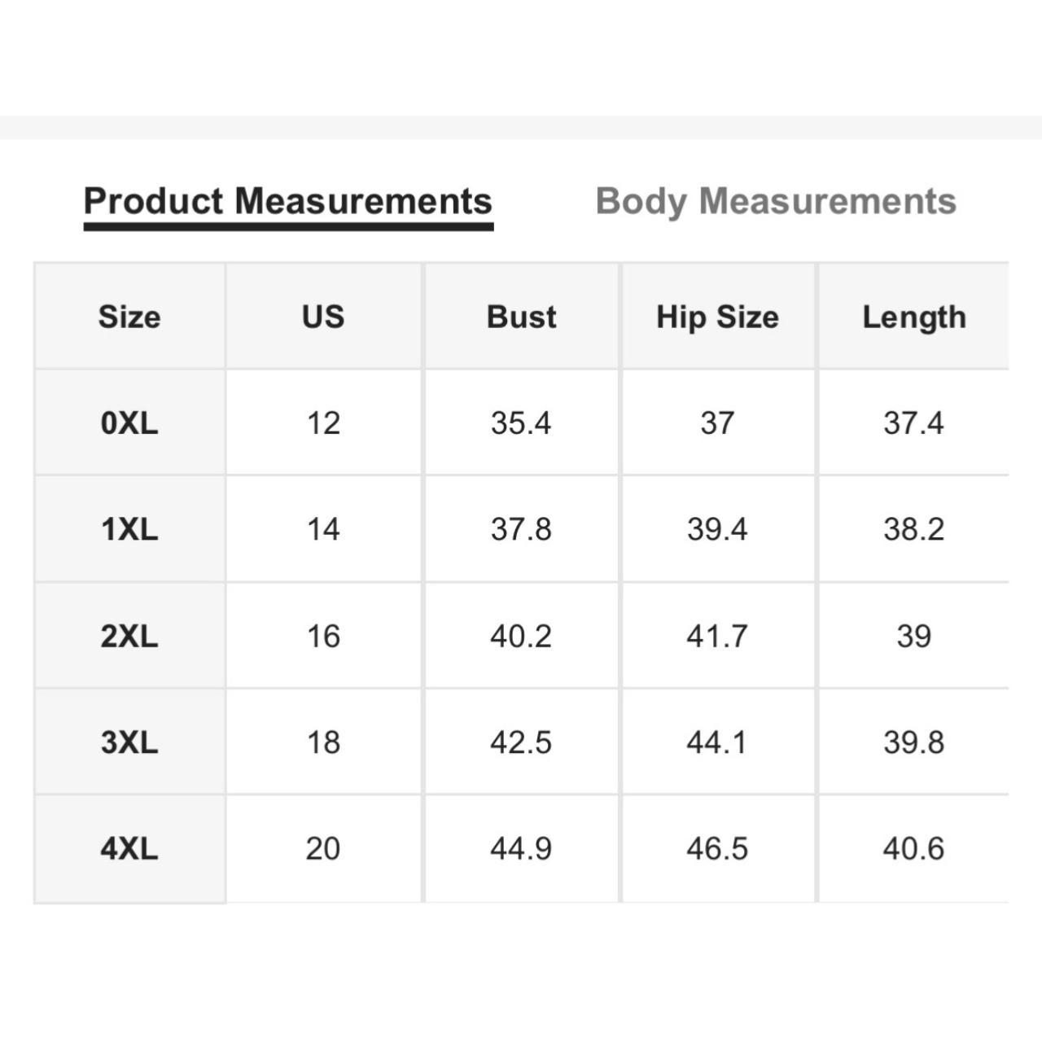The width and height of the screenshot is (1042, 1042).
Task: Select the 1XL size row label
Action: click(129, 529)
